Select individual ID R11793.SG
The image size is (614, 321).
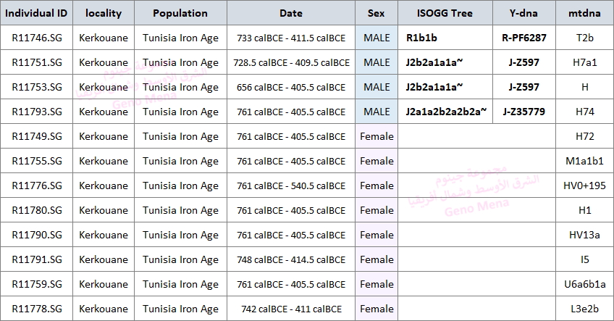pyautogui.click(x=37, y=112)
